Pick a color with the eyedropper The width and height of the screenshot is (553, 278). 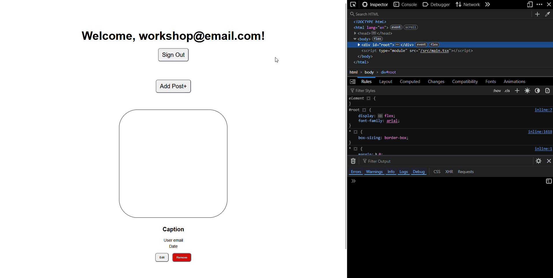click(x=548, y=14)
